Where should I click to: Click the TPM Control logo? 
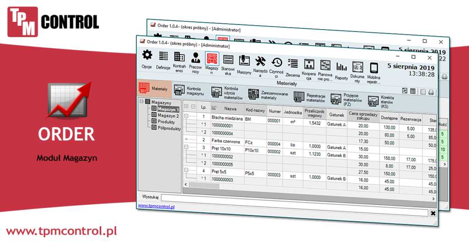[x=53, y=22]
